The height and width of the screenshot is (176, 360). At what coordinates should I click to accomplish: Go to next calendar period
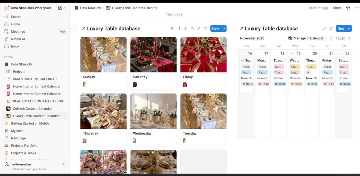pyautogui.click(x=349, y=38)
